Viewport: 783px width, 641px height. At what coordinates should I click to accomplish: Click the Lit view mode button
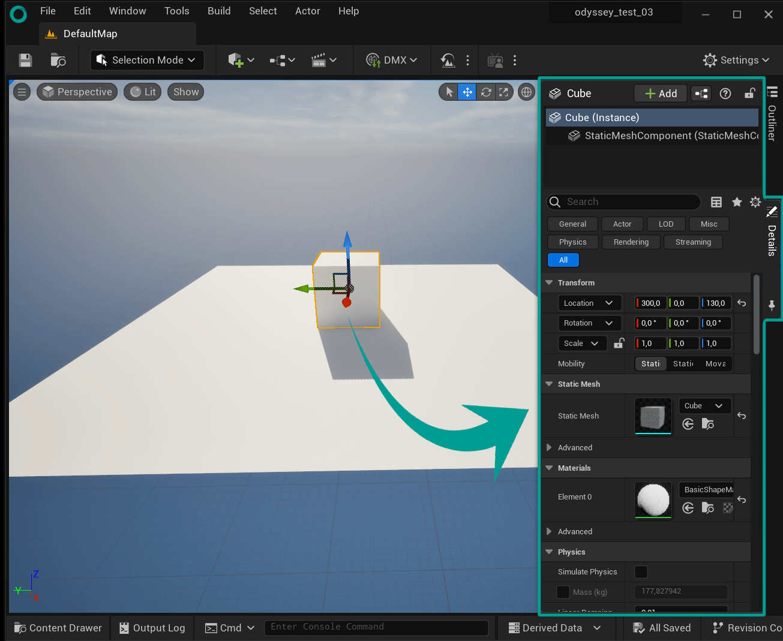143,92
